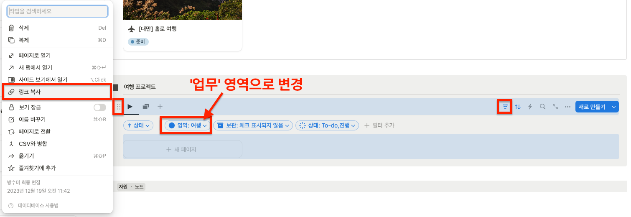The width and height of the screenshot is (631, 217).
Task: Open the three-dot more options menu
Action: 567,107
